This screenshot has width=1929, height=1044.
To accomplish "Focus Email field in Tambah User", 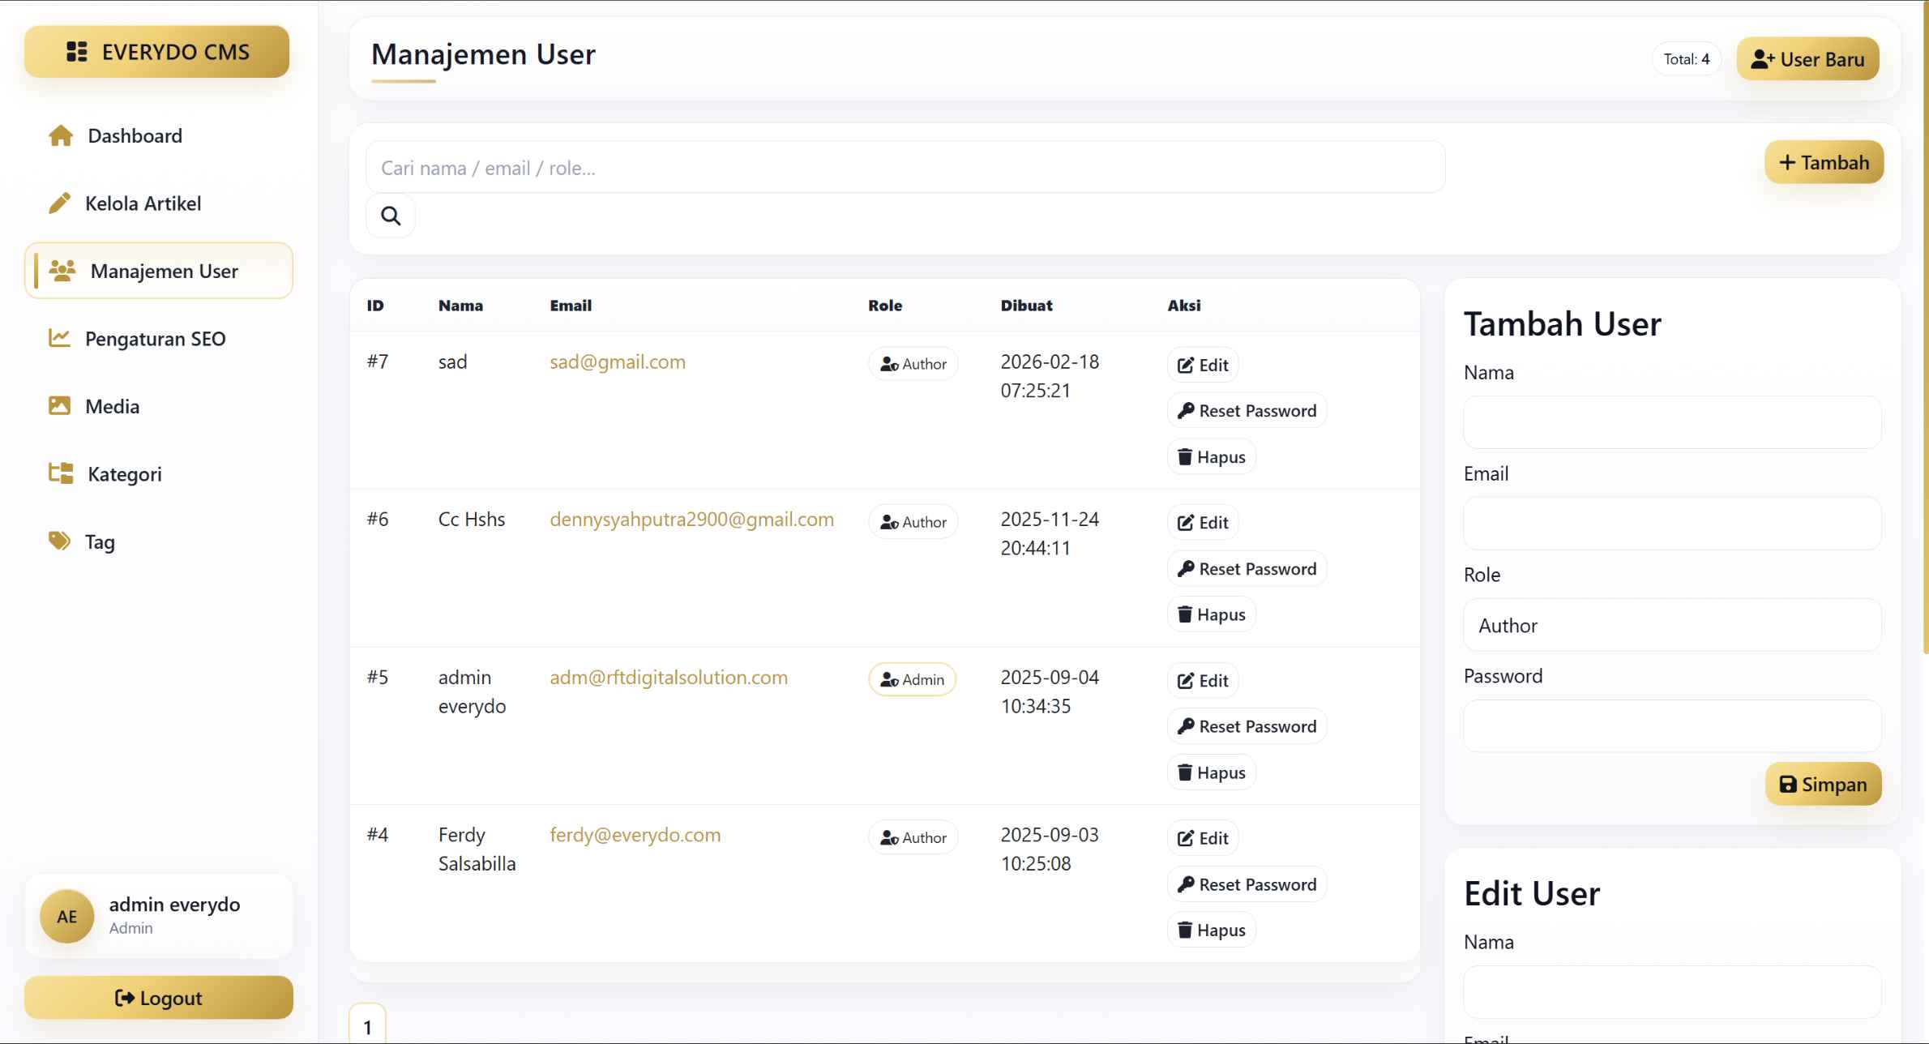I will (1672, 524).
